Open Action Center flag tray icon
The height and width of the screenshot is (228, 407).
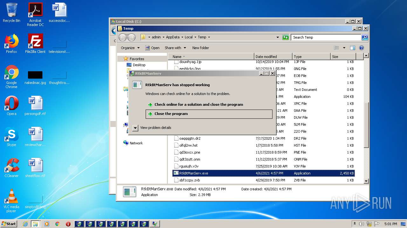click(x=377, y=224)
